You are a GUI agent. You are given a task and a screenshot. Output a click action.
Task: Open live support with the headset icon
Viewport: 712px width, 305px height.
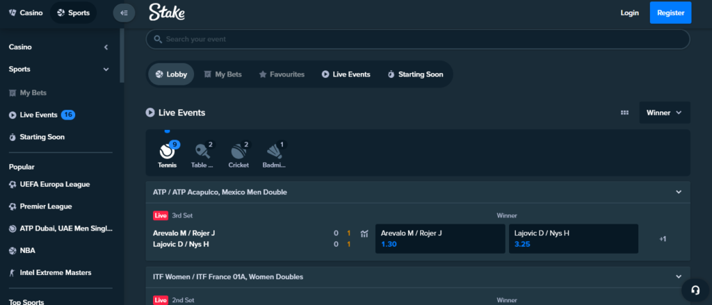(695, 290)
